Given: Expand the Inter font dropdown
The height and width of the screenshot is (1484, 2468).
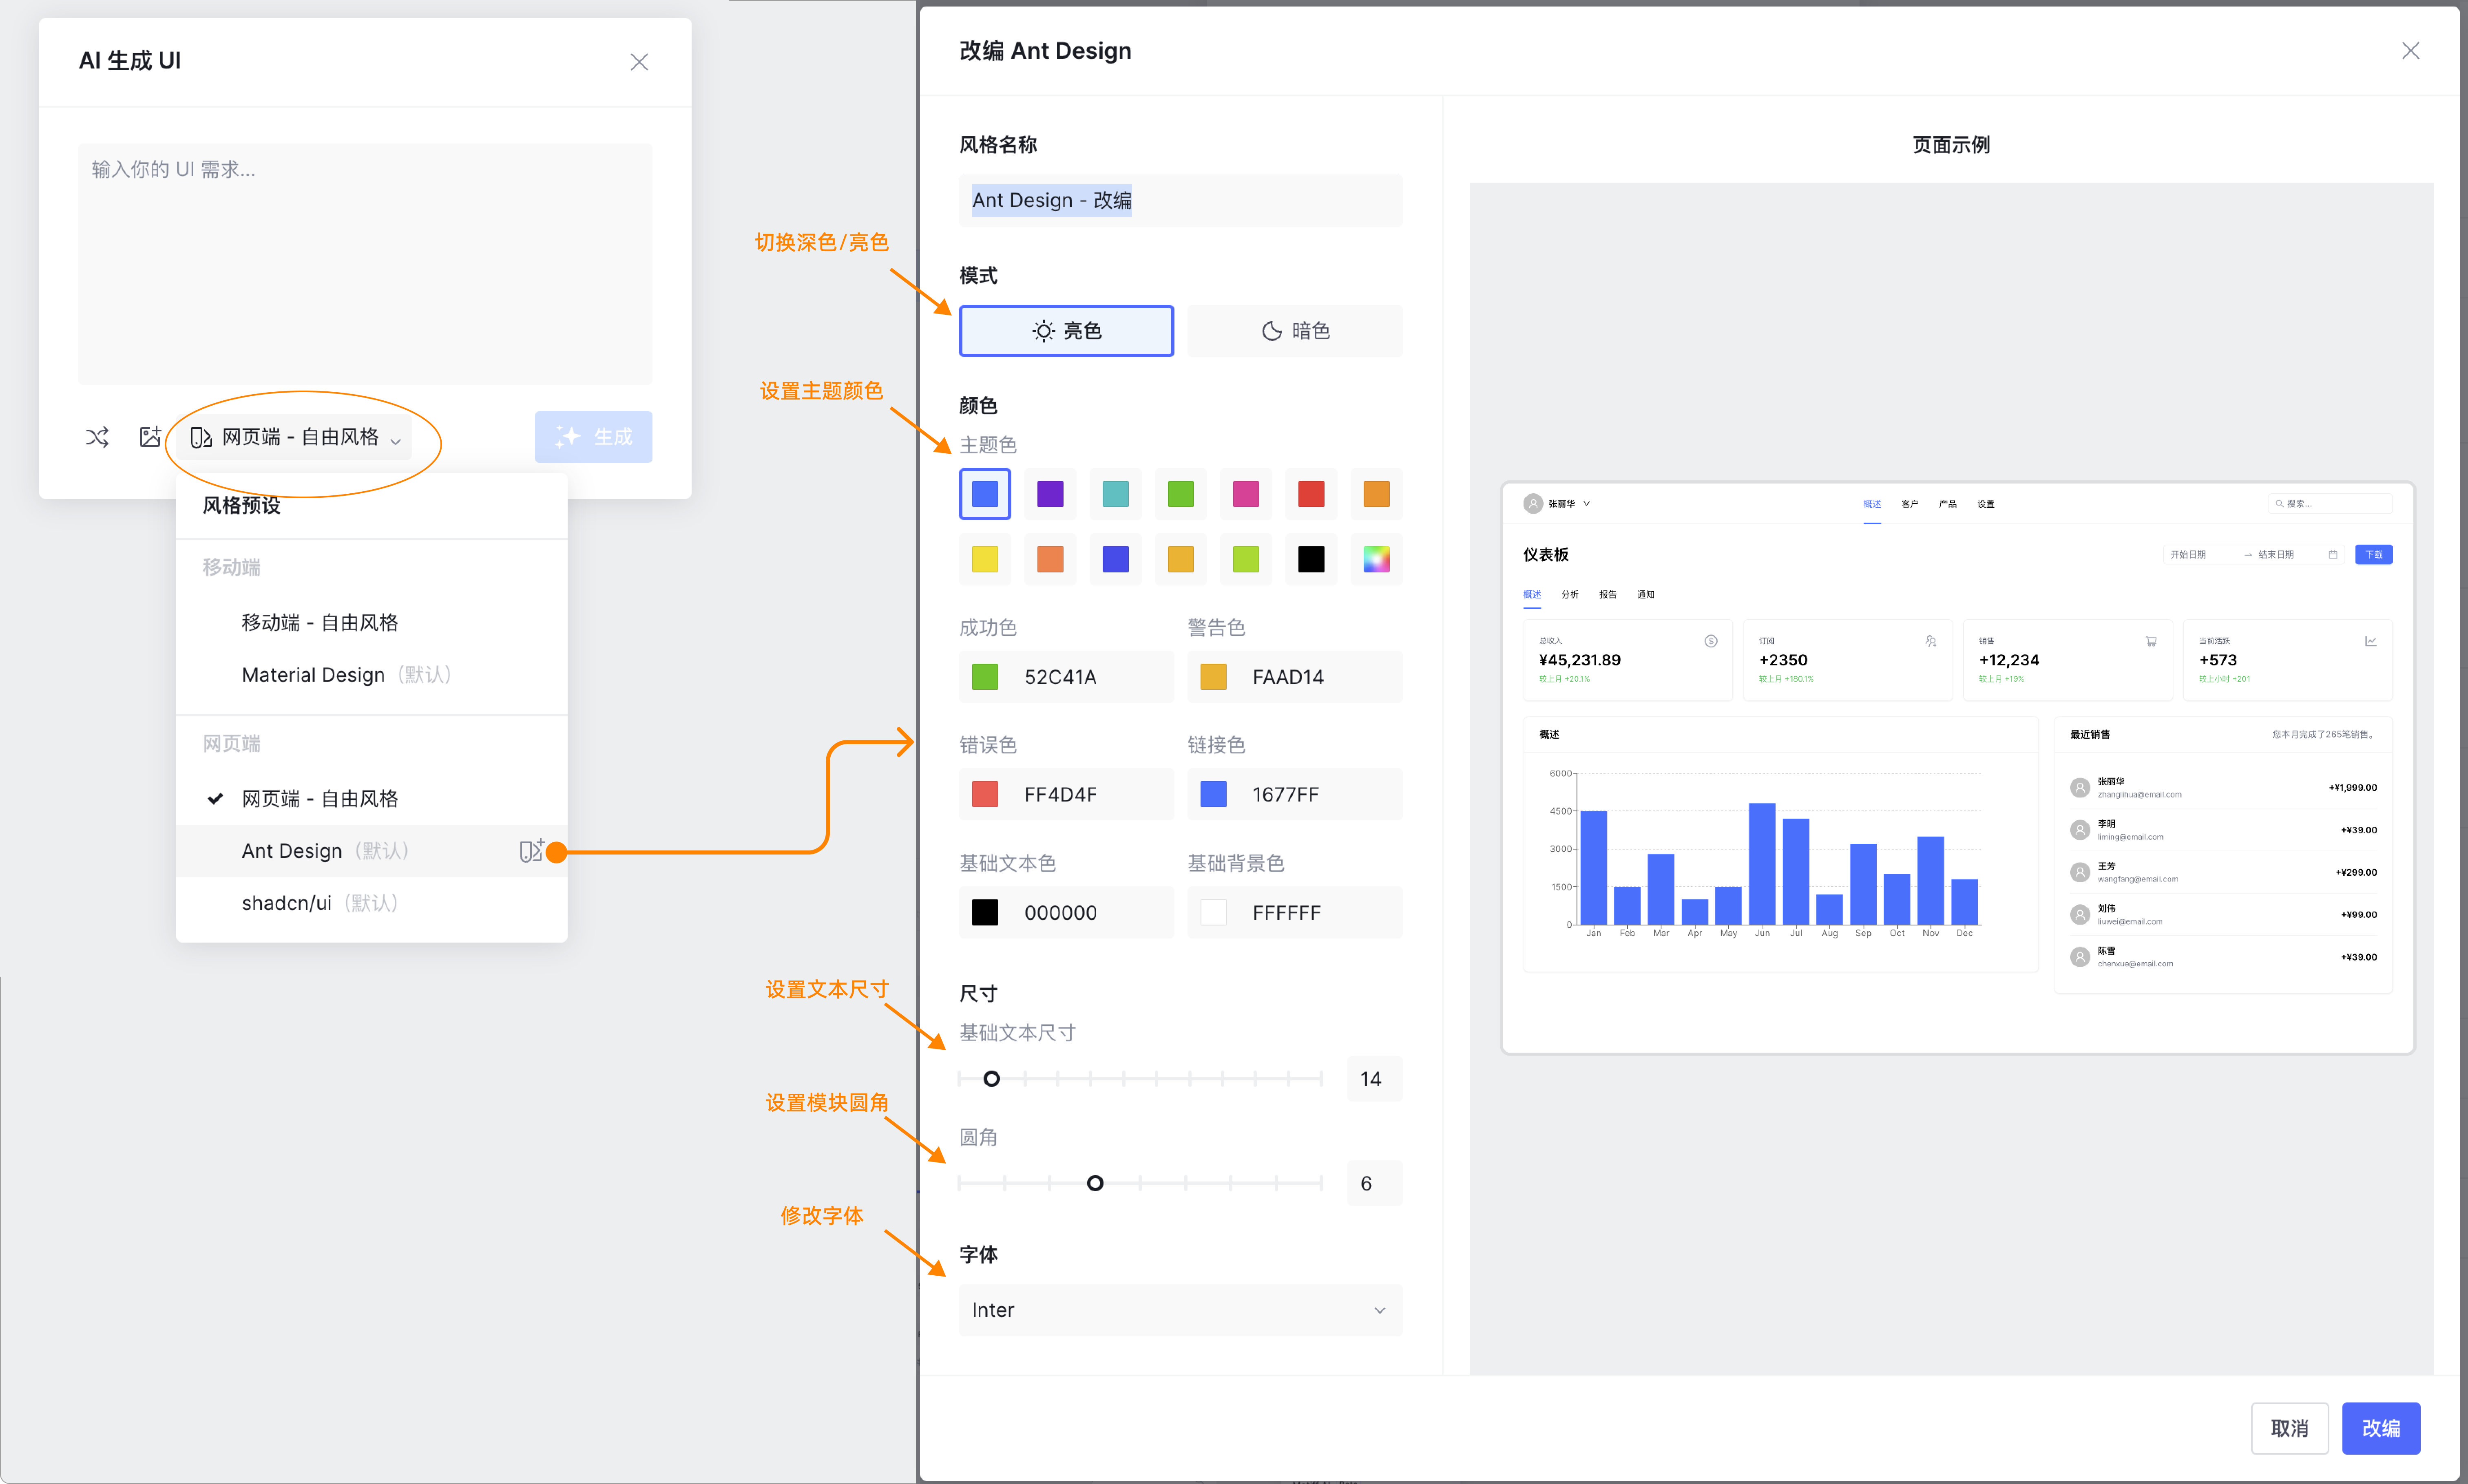Looking at the screenshot, I should coord(1180,1310).
